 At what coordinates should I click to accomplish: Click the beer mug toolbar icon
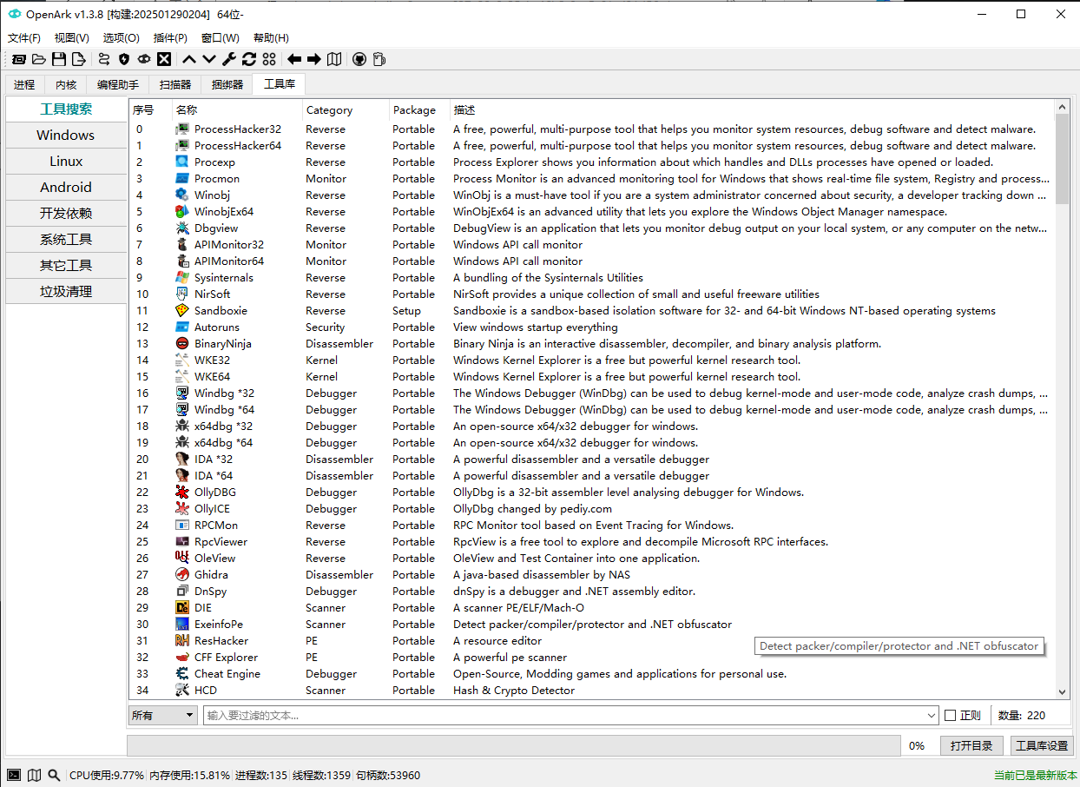[x=379, y=59]
